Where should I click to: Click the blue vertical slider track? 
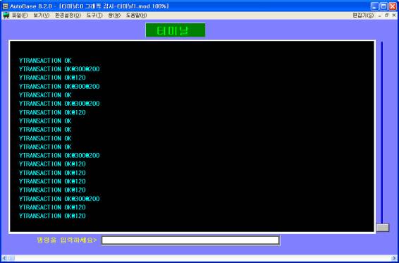coord(381,133)
